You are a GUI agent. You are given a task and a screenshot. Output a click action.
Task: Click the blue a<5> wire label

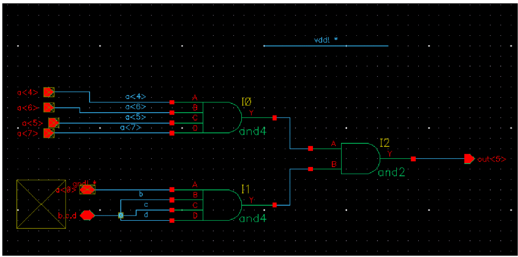click(136, 117)
